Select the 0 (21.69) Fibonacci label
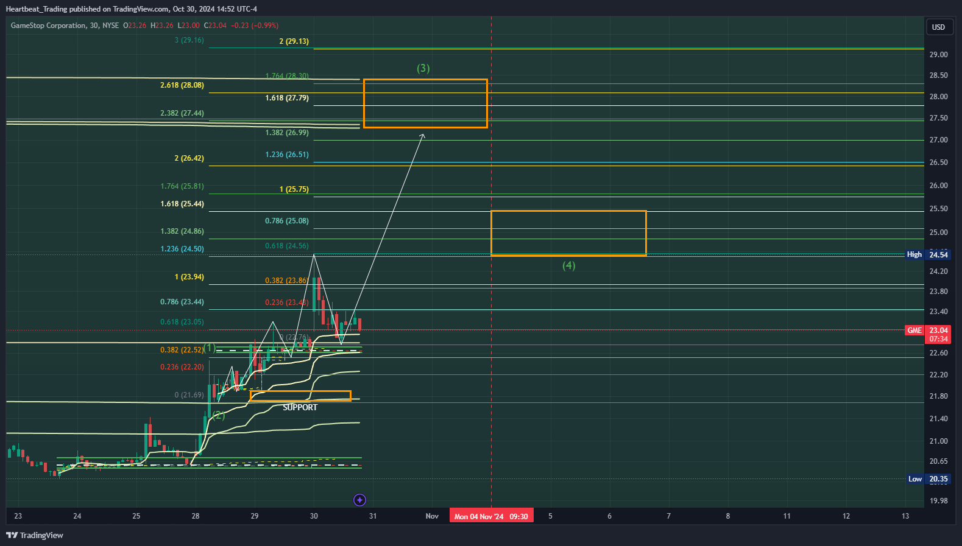 189,395
